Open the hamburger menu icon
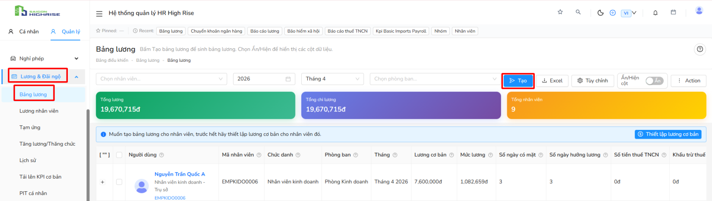Viewport: 712px width, 201px height. 99,14
